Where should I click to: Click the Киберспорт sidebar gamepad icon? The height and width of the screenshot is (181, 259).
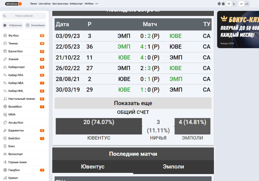click(5, 67)
